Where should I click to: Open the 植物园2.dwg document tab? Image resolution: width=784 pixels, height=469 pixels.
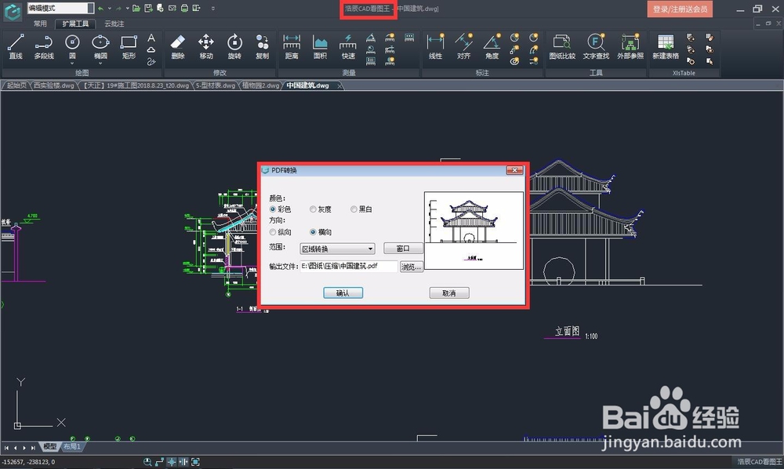(x=261, y=85)
